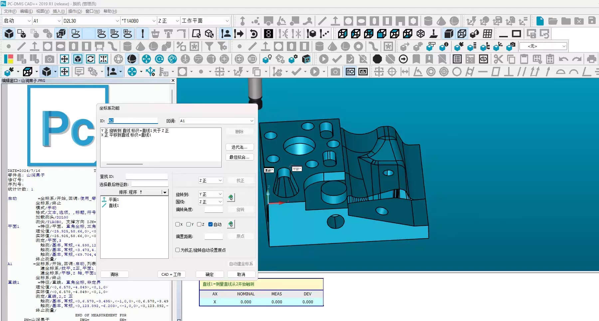Click the scissors cut icon

(498, 59)
